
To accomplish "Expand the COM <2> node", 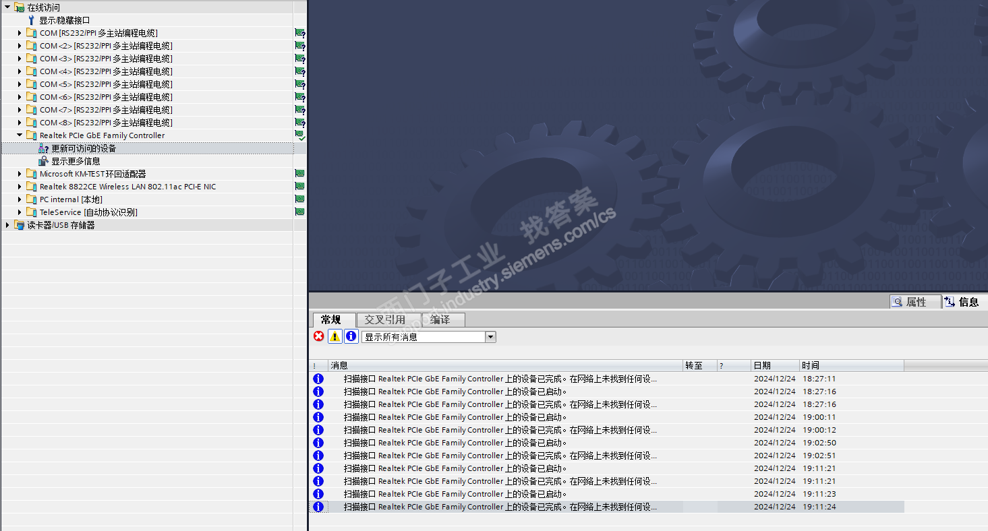I will 20,46.
